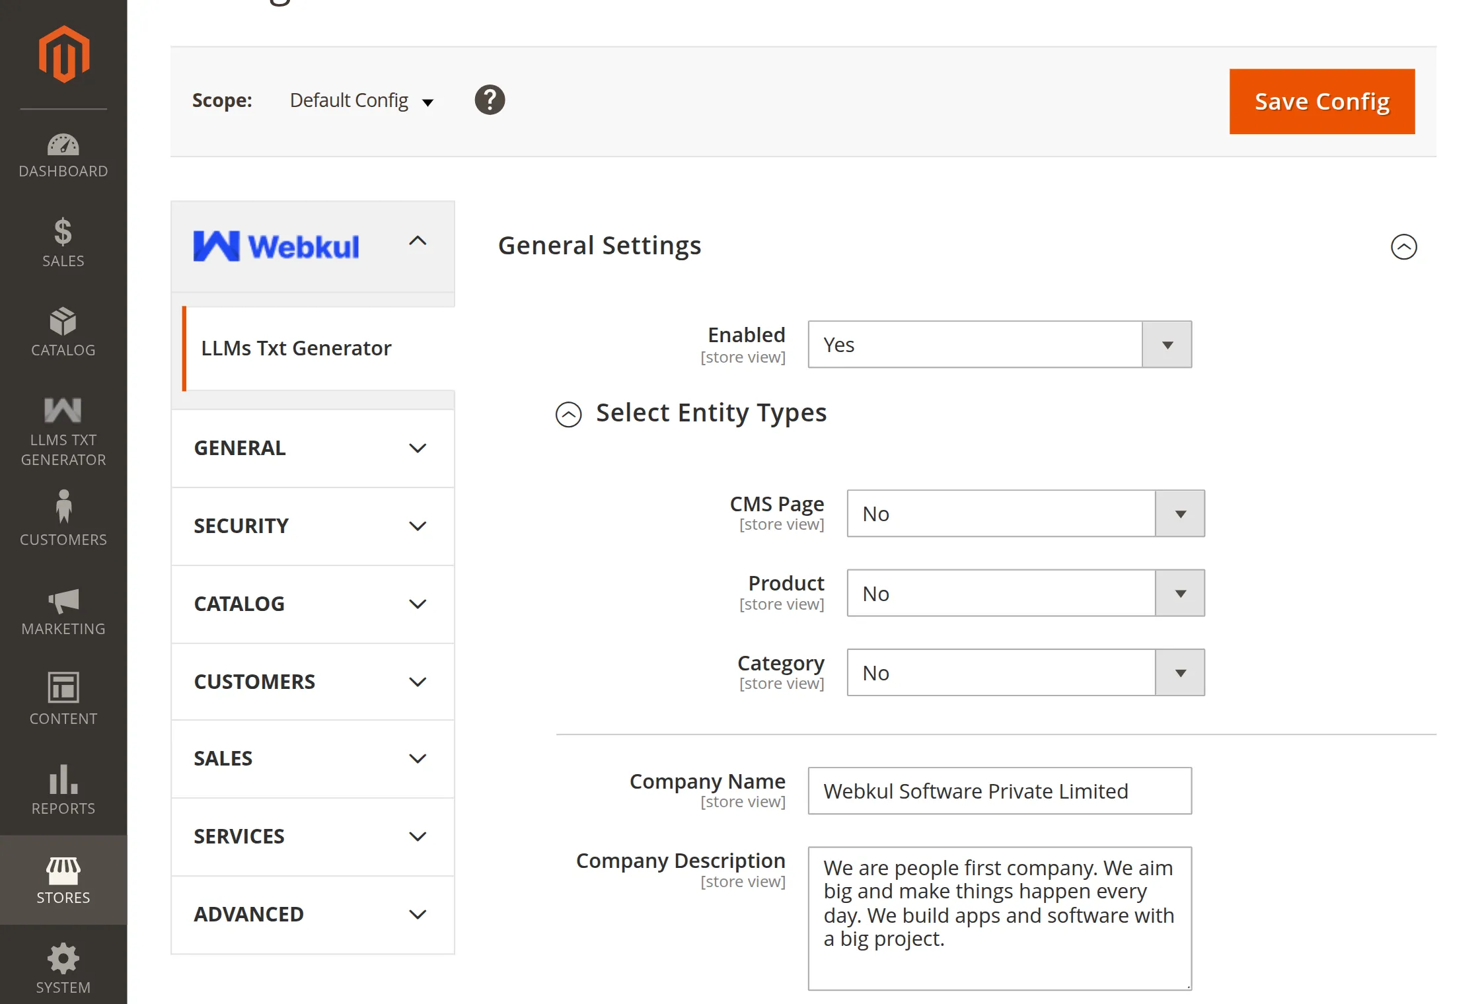Screen dimensions: 1480x1004
Task: Open the Scope Default Config dropdown
Action: coord(361,101)
